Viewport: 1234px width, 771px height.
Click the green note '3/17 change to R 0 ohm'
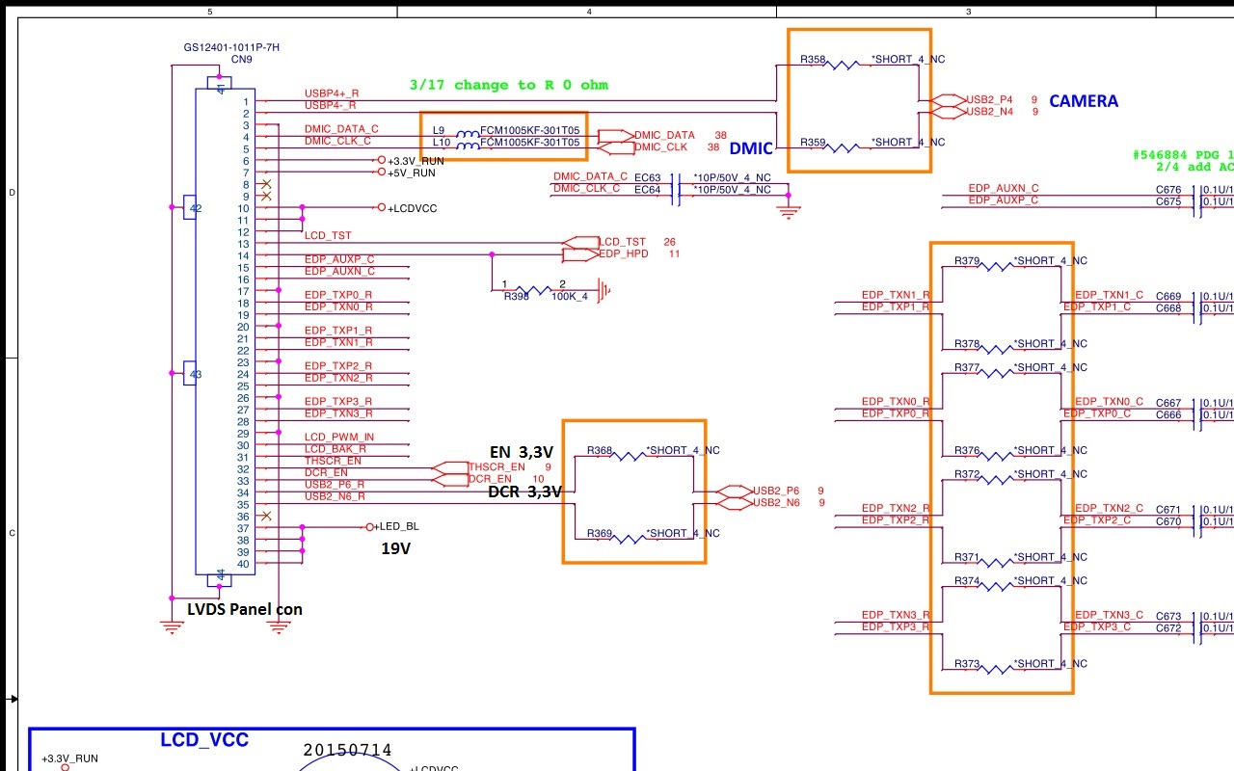click(x=509, y=85)
